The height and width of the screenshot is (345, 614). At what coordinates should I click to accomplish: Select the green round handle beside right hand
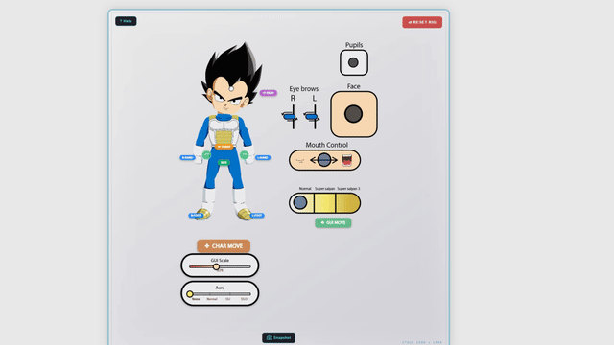point(206,155)
